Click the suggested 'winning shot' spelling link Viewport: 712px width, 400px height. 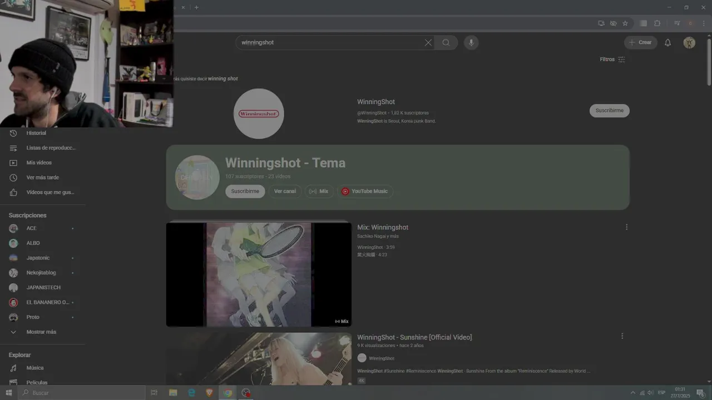(x=222, y=79)
